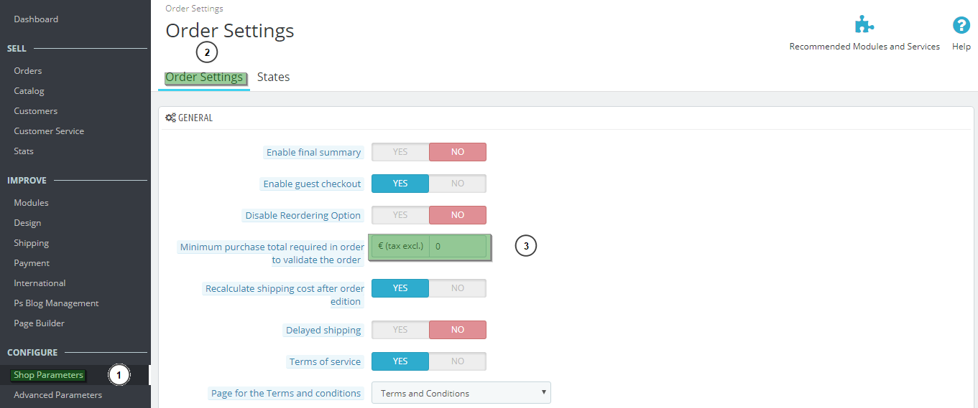Open Help via question mark icon
Screen dimensions: 978x408
961,26
